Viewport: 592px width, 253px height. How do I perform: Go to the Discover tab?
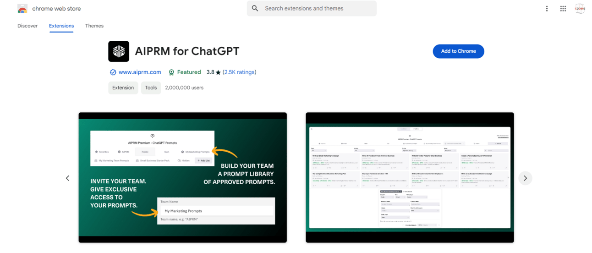pyautogui.click(x=27, y=26)
